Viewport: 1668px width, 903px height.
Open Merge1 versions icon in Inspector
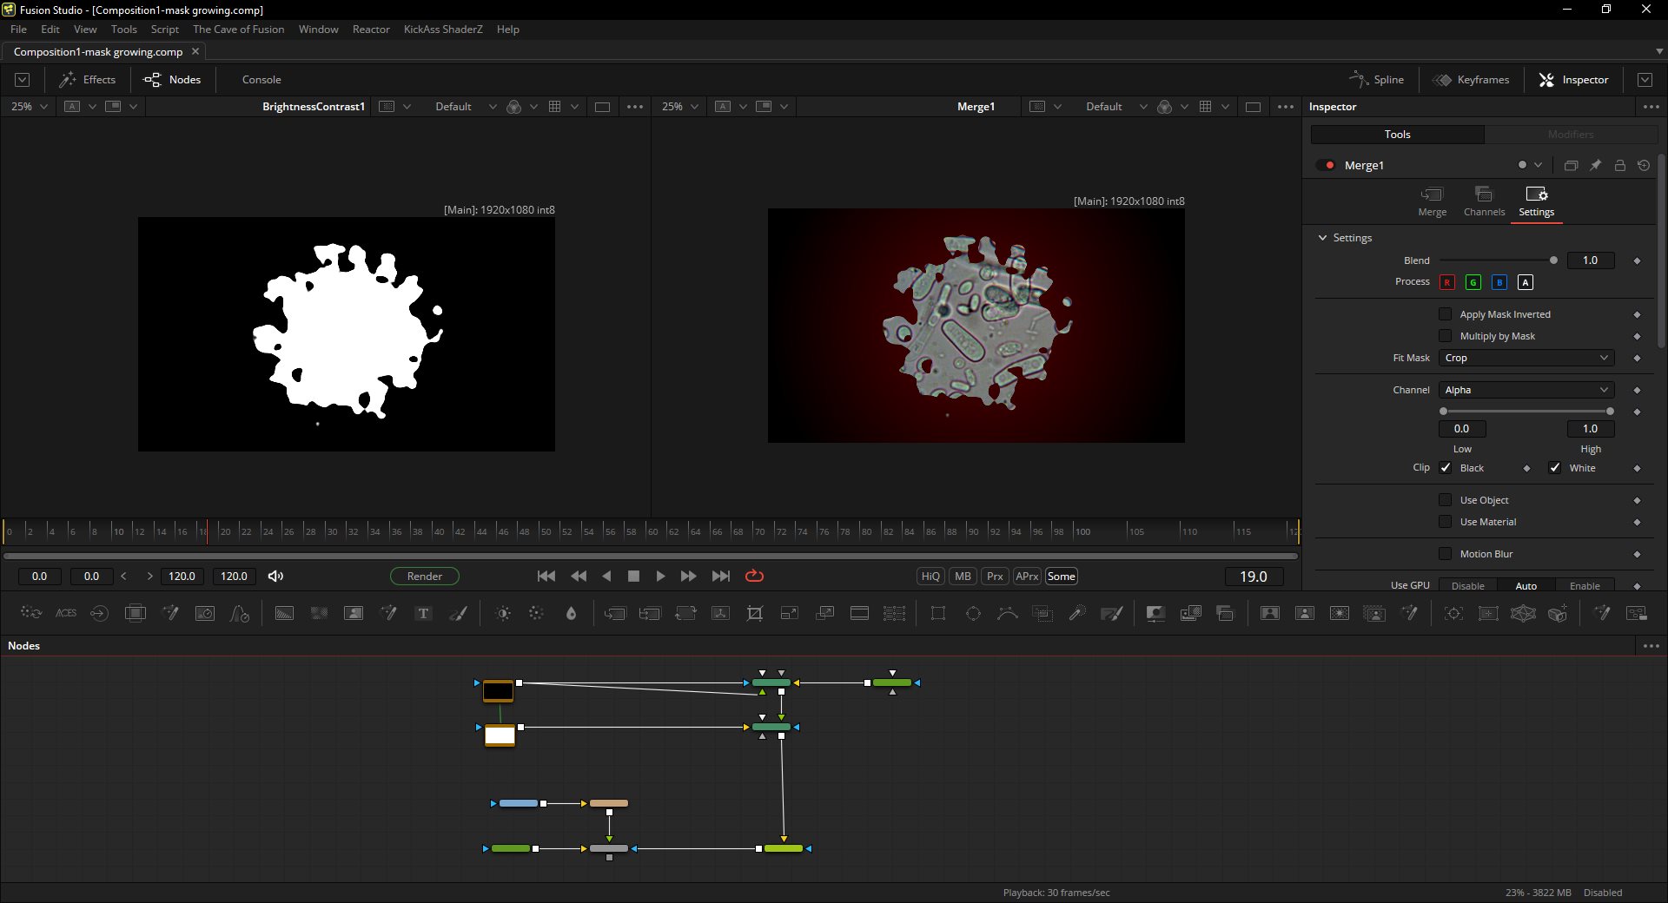pos(1571,165)
